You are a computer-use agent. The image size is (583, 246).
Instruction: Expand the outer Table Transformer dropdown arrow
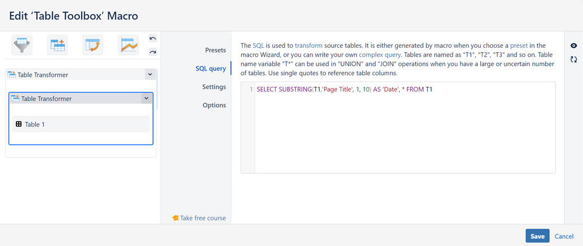150,75
